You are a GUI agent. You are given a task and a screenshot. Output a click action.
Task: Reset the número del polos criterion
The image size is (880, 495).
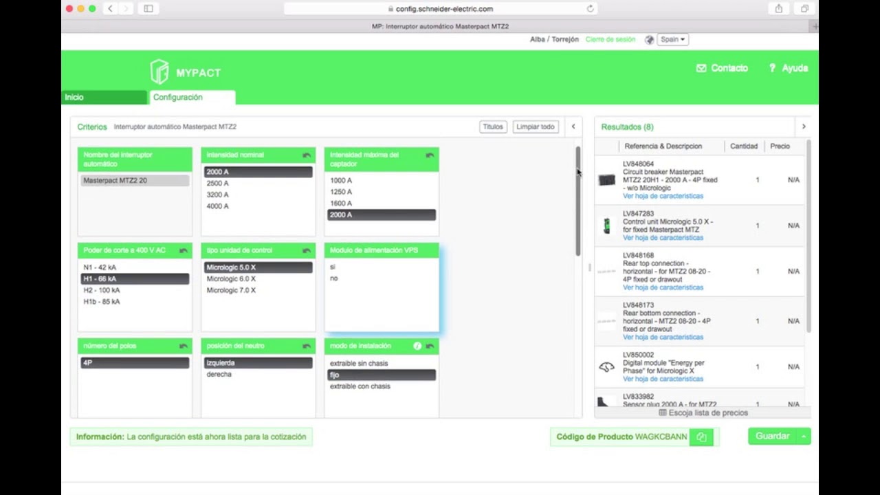pos(184,346)
